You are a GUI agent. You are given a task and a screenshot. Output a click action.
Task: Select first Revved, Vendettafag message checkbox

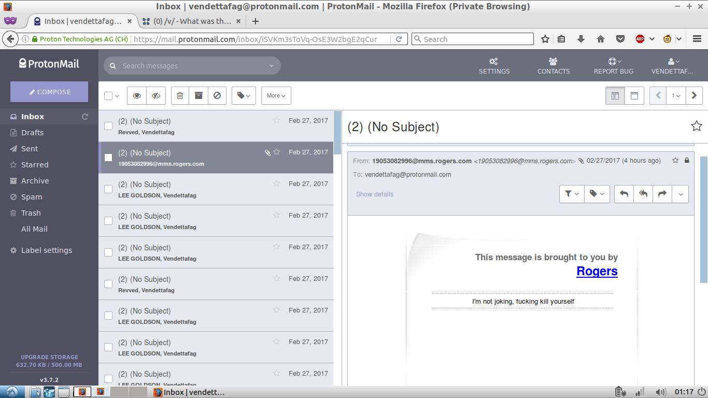(108, 126)
